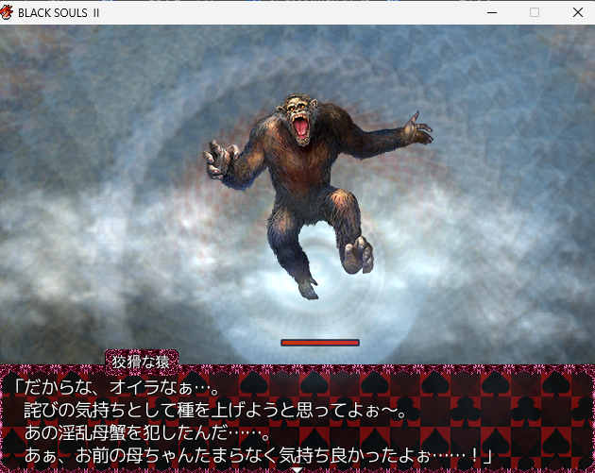Click dialogue line starting あの淫乱母蟹
595x473 pixels.
click(x=146, y=432)
